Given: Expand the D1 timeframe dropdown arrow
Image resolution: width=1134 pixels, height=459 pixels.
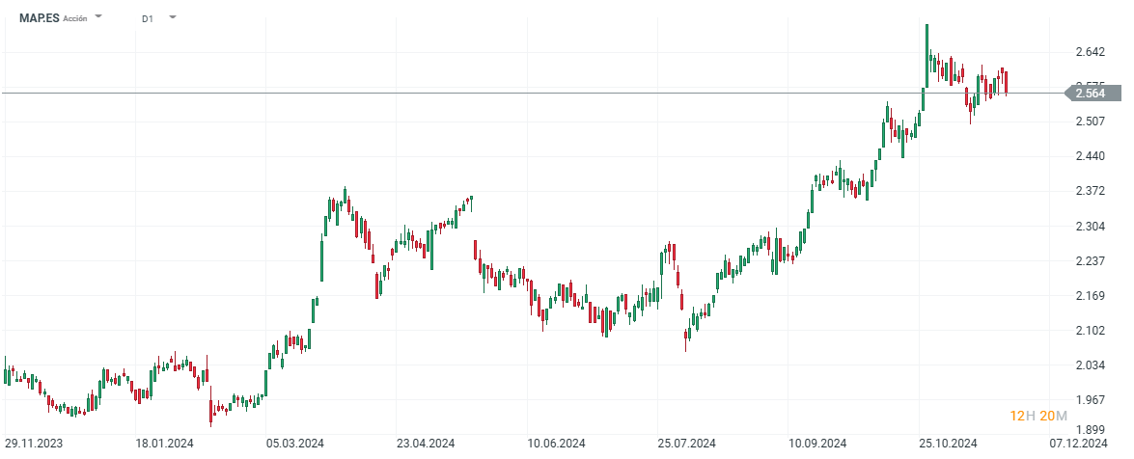Looking at the screenshot, I should tap(172, 18).
